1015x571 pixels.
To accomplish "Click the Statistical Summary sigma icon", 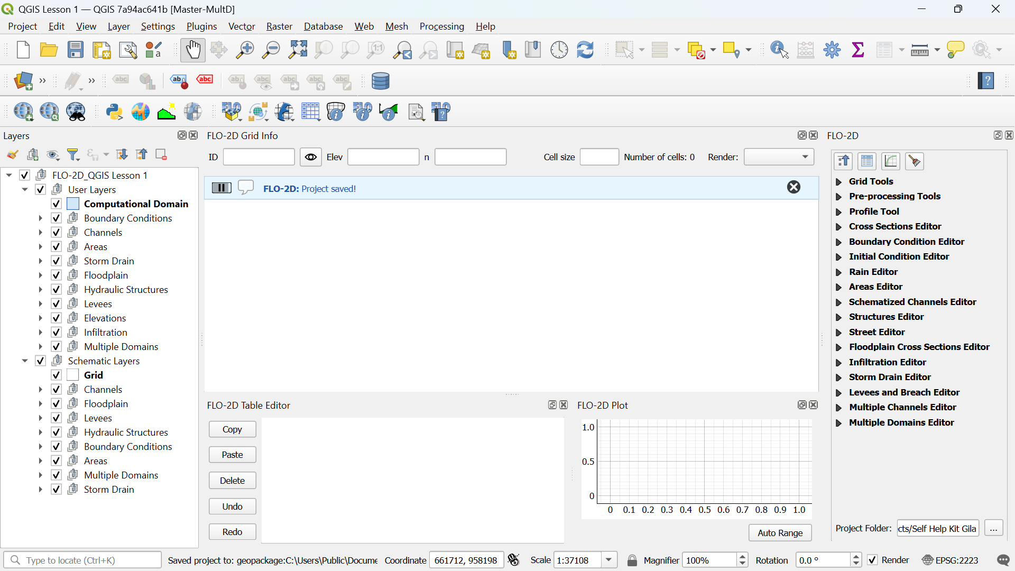I will [858, 50].
